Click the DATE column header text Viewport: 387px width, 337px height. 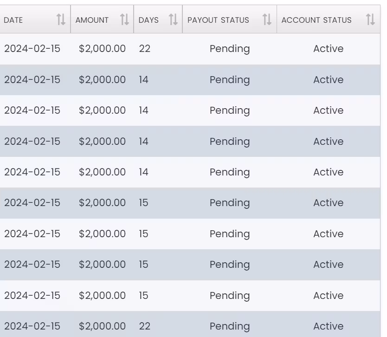click(13, 20)
